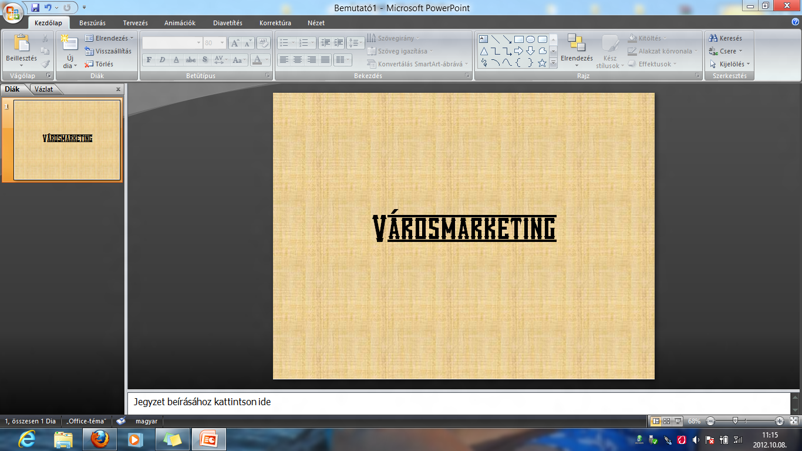Select the Format Painter brush icon
This screenshot has height=451, width=802.
click(x=45, y=64)
